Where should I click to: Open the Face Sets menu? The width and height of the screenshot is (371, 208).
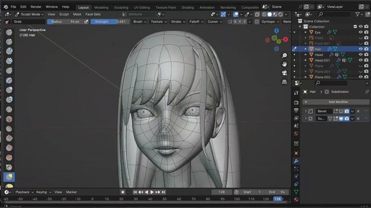pos(93,14)
